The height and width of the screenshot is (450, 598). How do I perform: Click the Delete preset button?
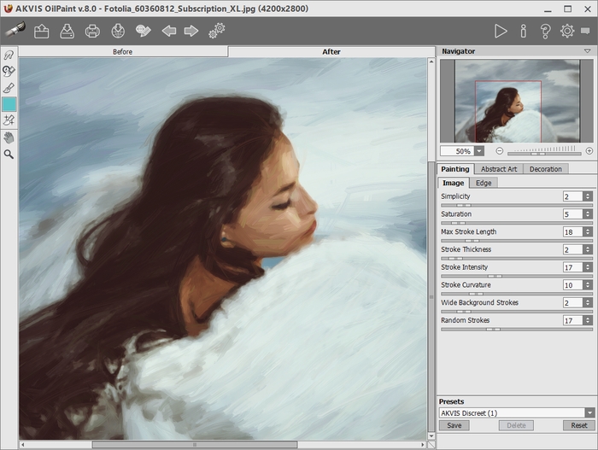pyautogui.click(x=516, y=425)
